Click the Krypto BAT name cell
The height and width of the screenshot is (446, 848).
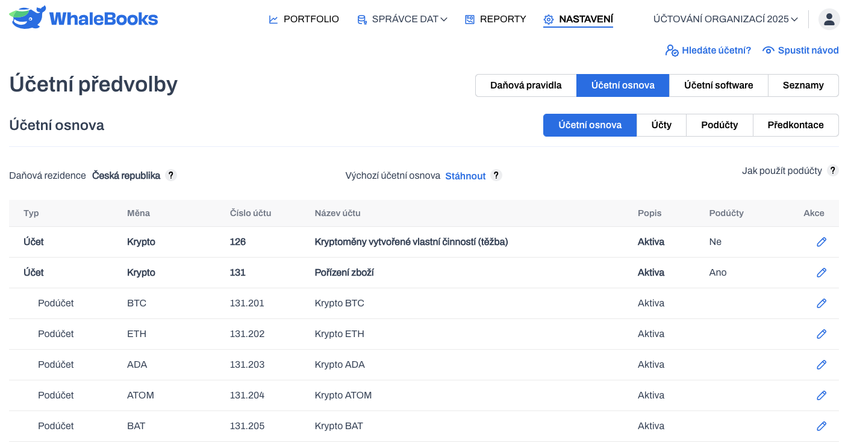(x=338, y=426)
